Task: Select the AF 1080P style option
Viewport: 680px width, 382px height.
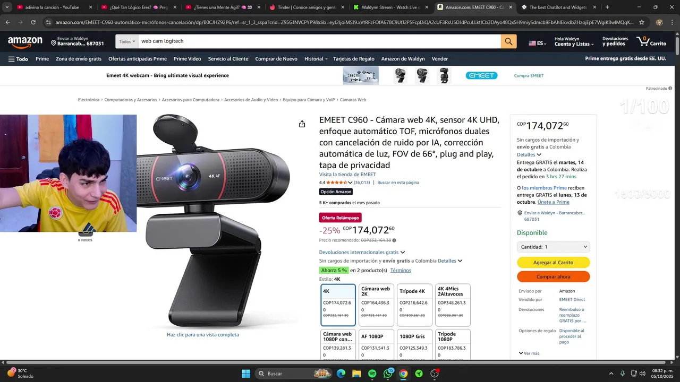Action: 377,344
